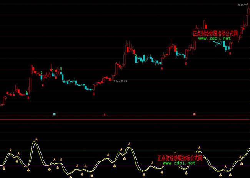Viewport: 250px width, 178px height.
Task: Select the rightmost red B buy signal
Action: coord(230,54)
